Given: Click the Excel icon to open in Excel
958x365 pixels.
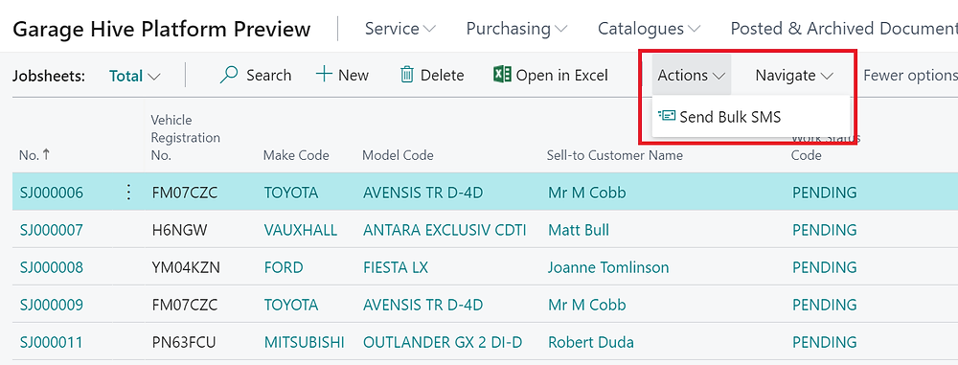Looking at the screenshot, I should 502,75.
